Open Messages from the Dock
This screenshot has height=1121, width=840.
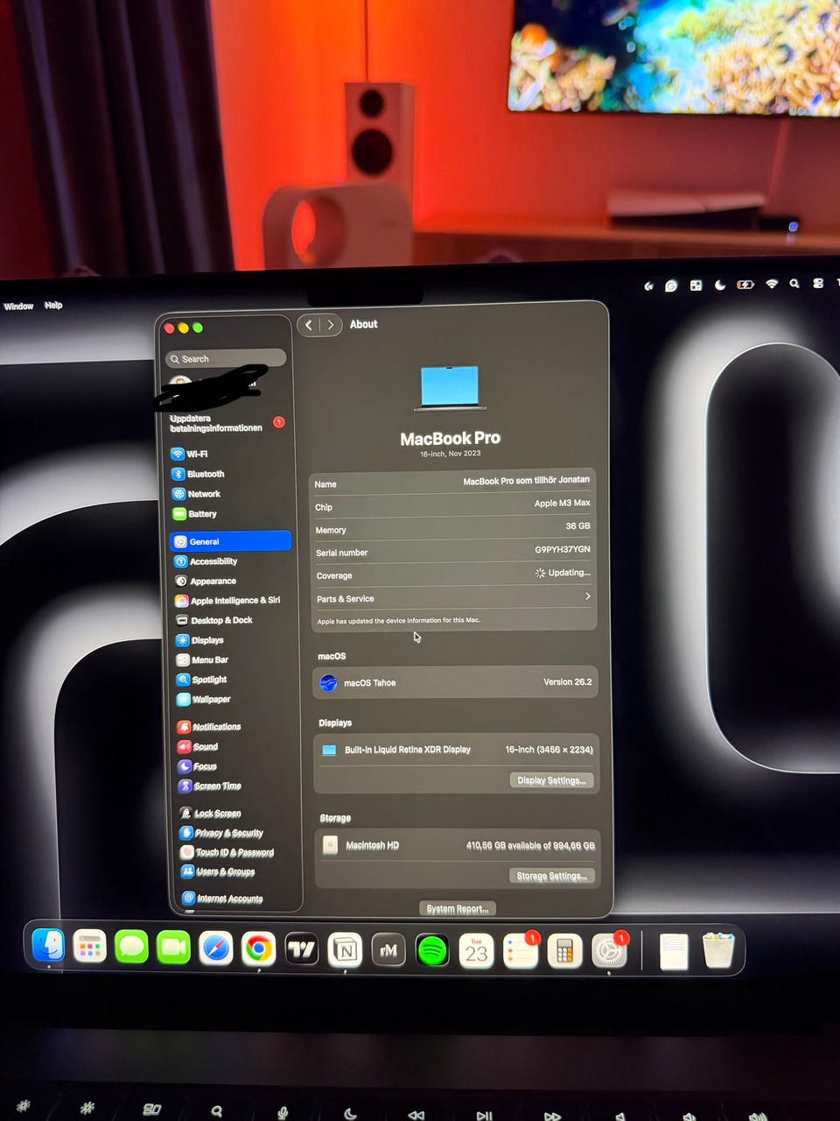coord(131,948)
